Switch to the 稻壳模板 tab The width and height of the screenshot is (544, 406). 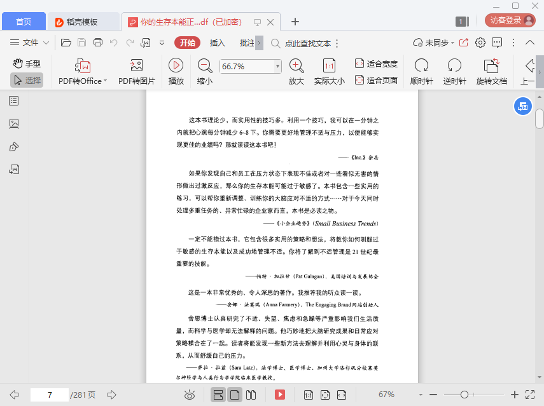tap(83, 22)
